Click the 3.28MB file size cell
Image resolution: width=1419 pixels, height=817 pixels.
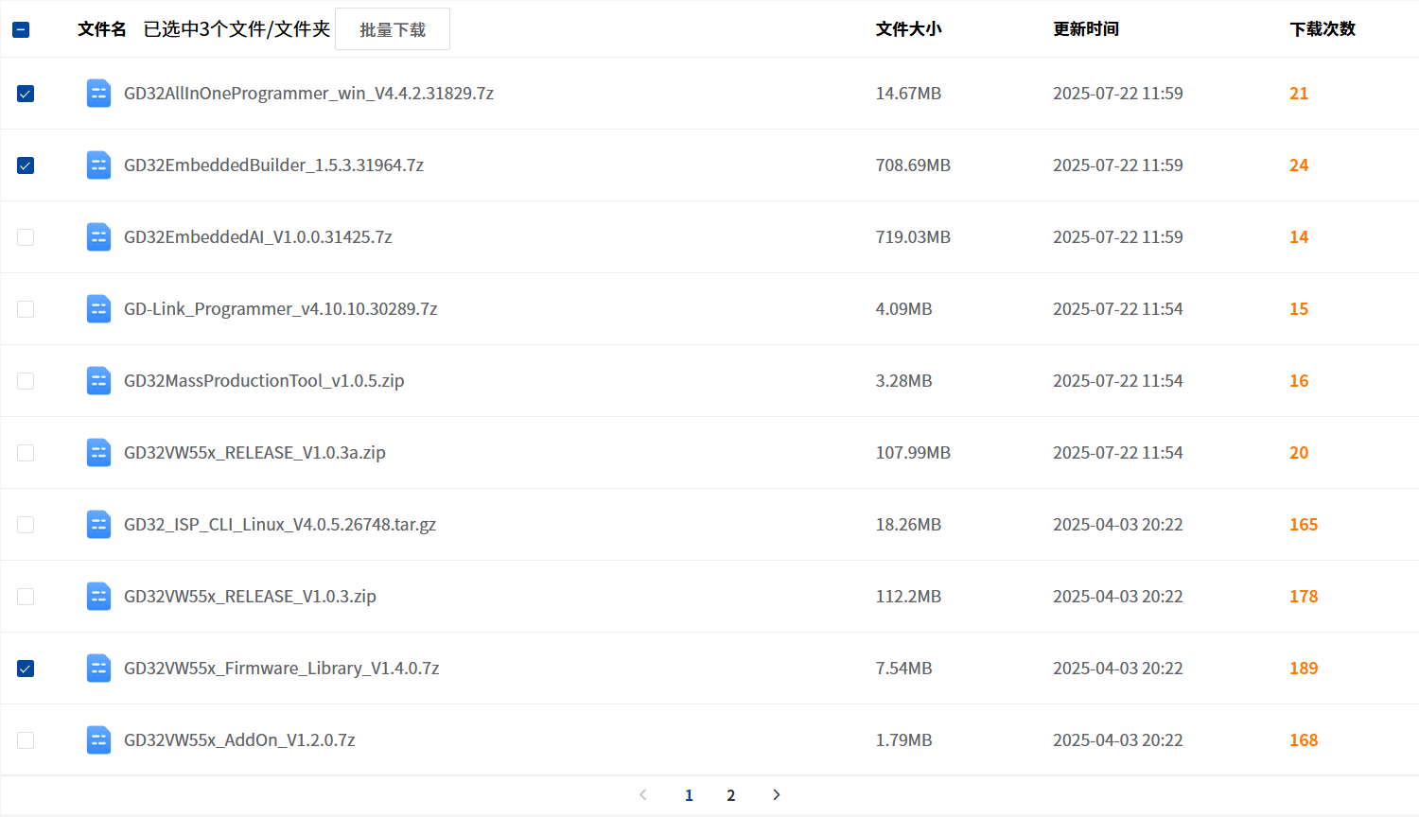(x=903, y=381)
